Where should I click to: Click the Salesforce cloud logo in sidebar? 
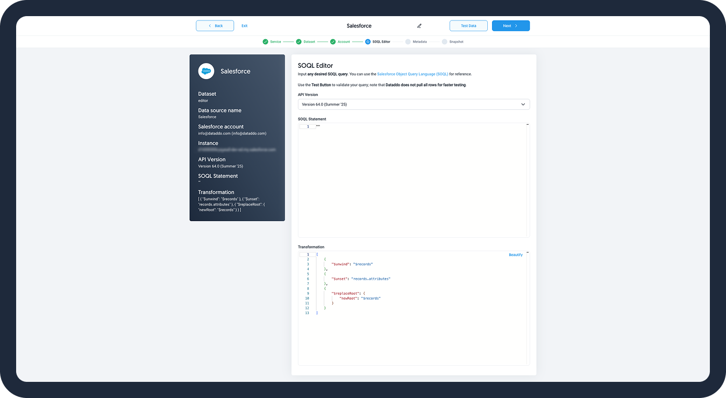(x=206, y=71)
